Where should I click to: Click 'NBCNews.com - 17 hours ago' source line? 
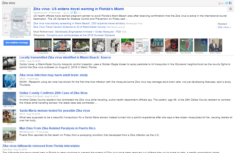[x=34, y=132]
